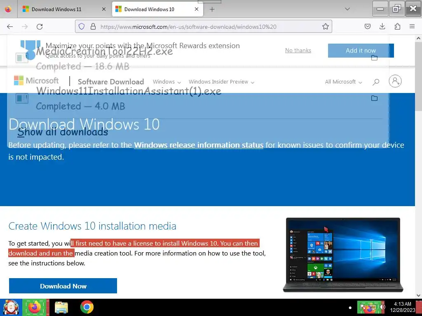Go back using the browser back arrow
422x316 pixels.
pos(10,27)
